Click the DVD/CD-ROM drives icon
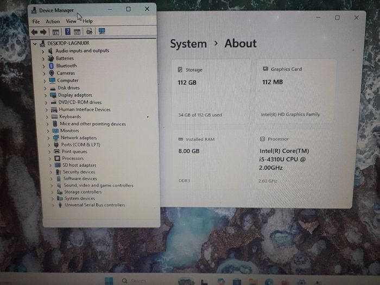 click(x=54, y=103)
